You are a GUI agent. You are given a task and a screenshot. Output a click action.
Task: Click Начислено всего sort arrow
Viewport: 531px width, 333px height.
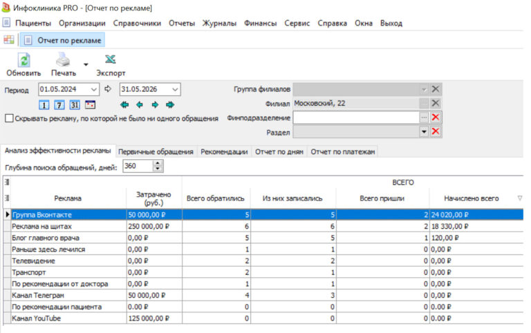520,198
